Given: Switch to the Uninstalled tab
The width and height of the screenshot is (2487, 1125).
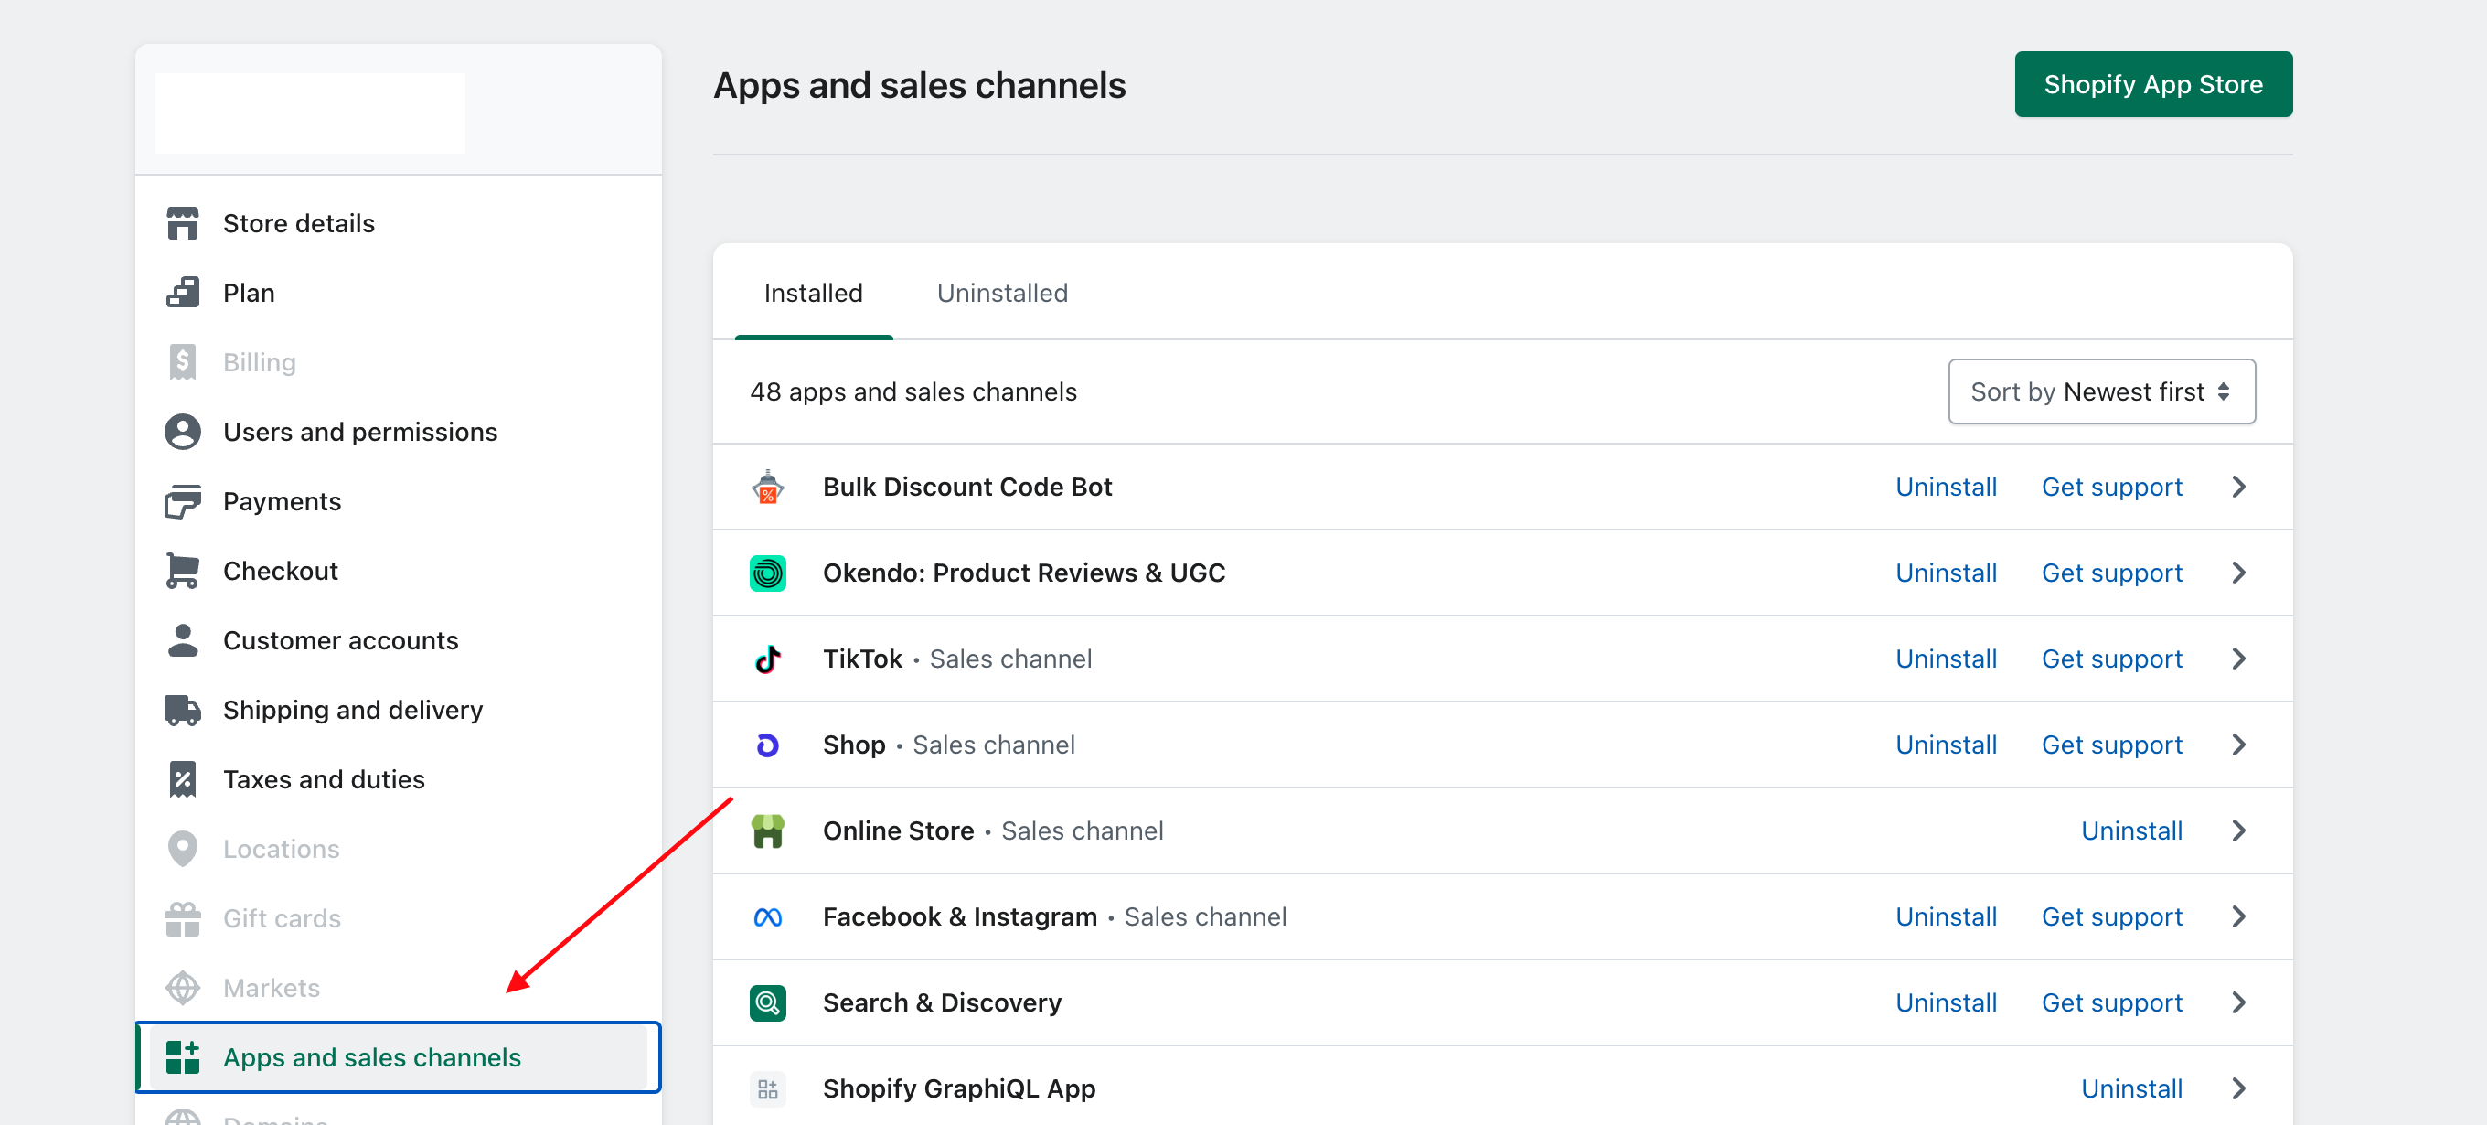Looking at the screenshot, I should click(1001, 293).
